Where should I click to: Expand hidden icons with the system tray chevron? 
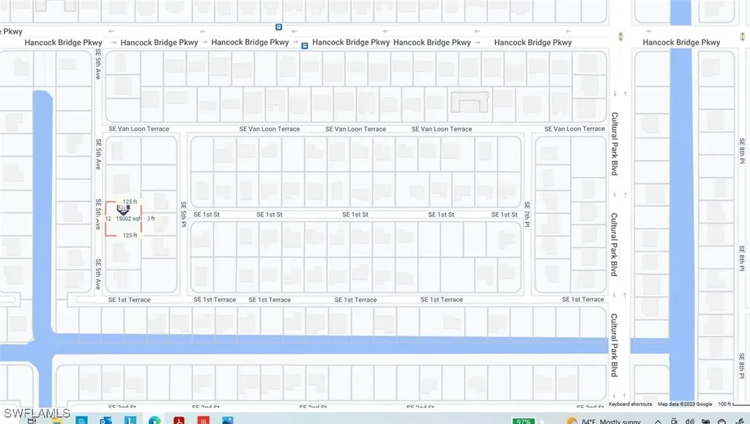tap(658, 421)
